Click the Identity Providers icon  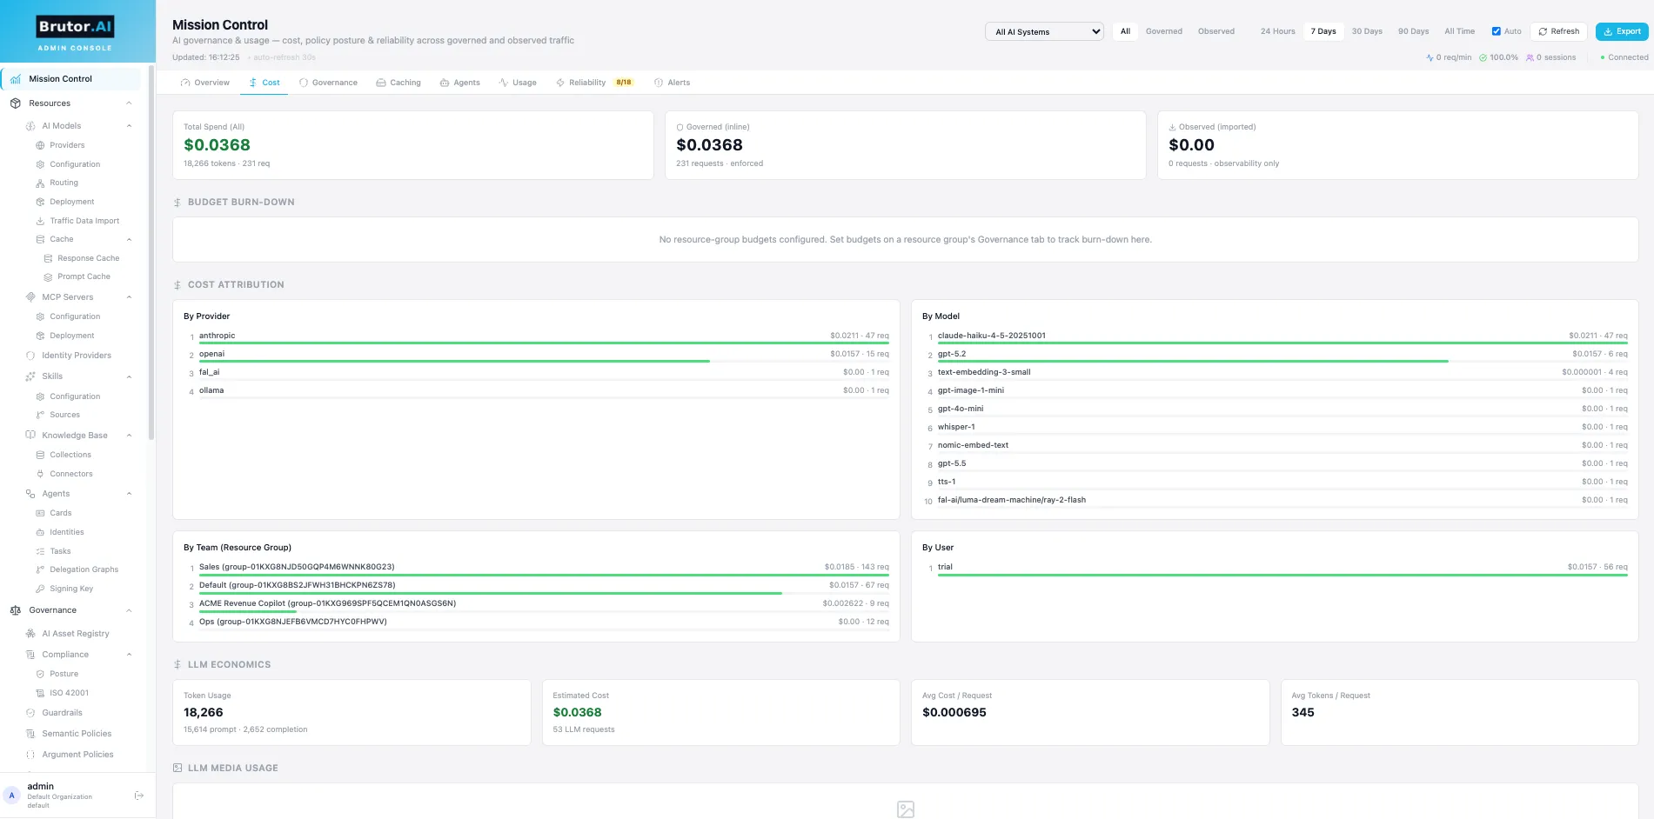pos(30,356)
